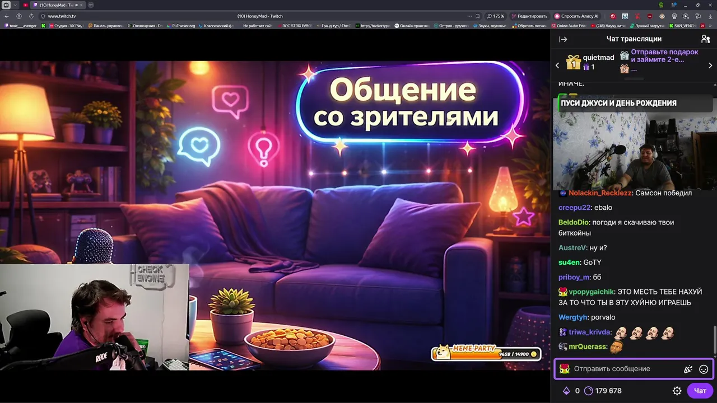
Task: Open username mrQuerass in chat
Action: 588,346
